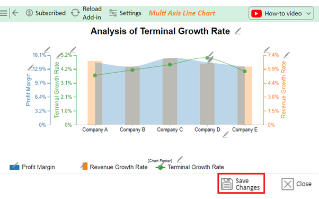Click the Close X icon
319x199 pixels.
(x=287, y=184)
